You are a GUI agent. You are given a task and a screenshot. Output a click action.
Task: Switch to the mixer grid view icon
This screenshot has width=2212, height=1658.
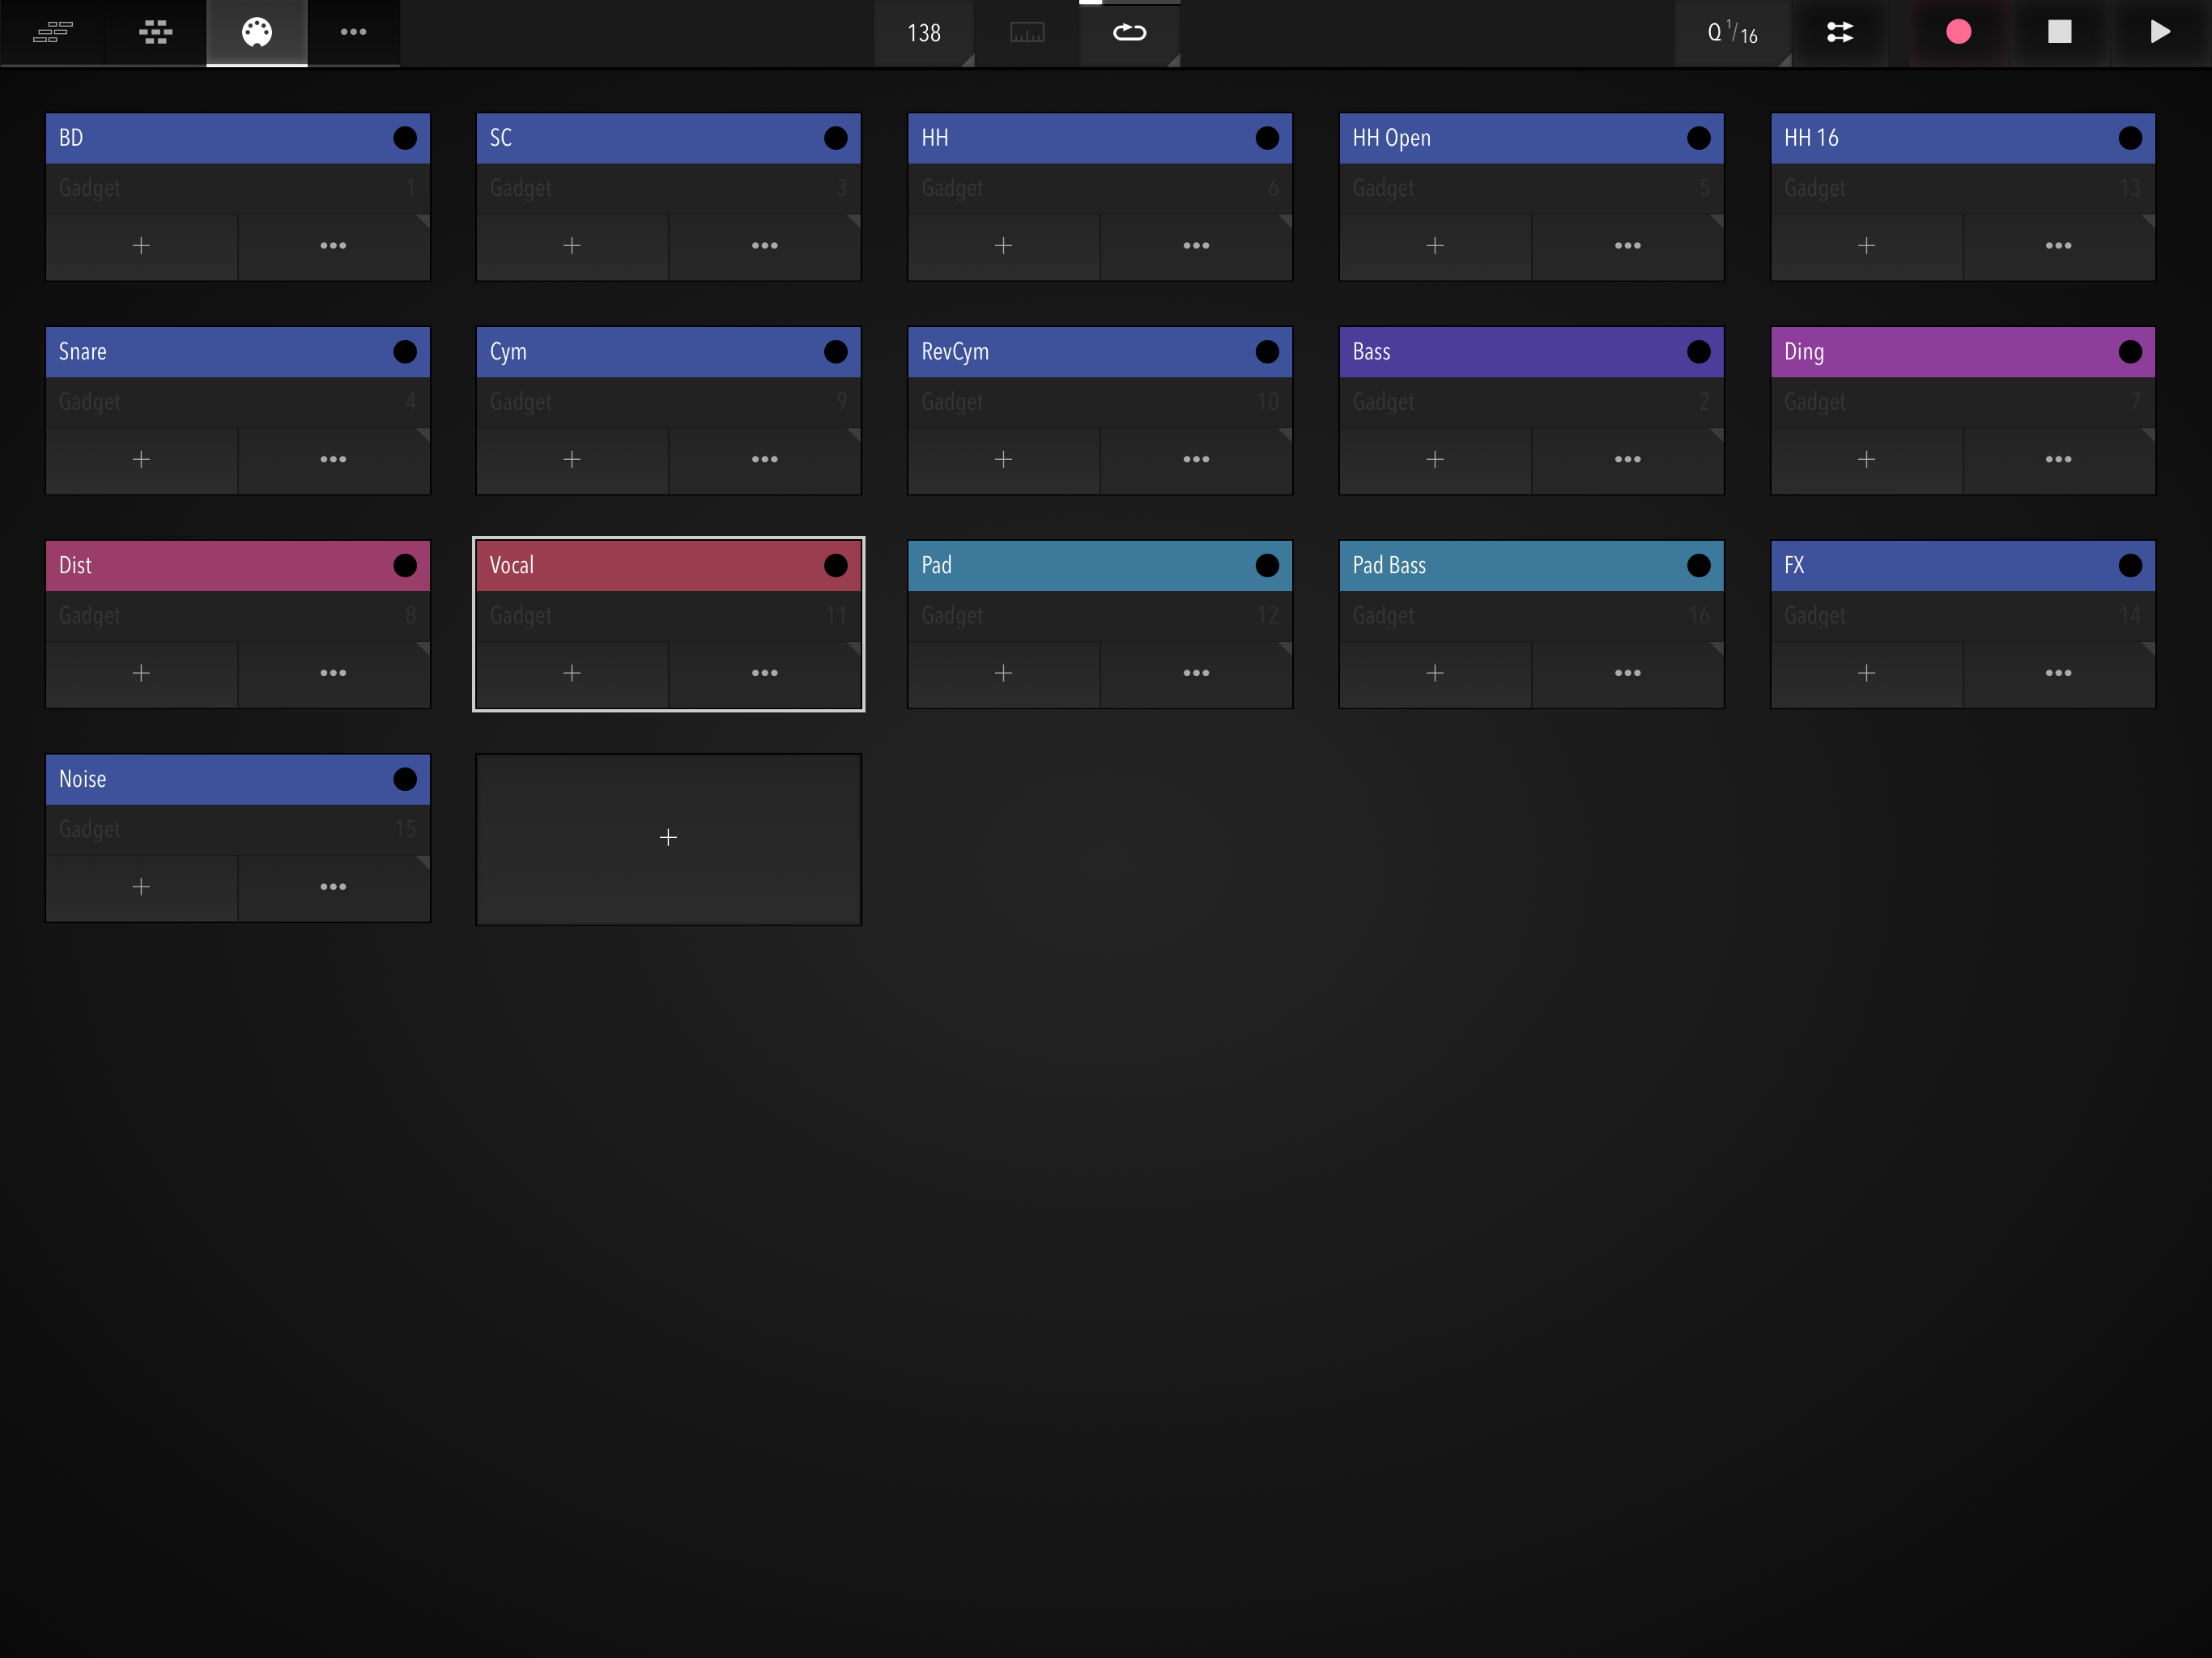pyautogui.click(x=155, y=32)
